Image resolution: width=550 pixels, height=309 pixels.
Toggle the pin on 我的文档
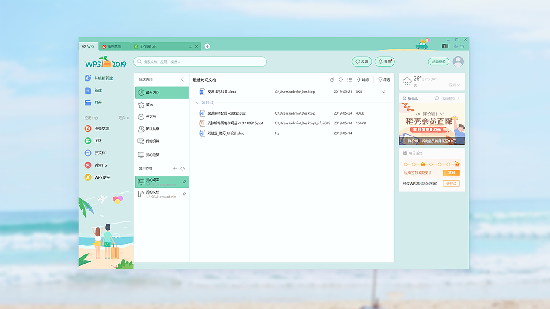click(184, 194)
